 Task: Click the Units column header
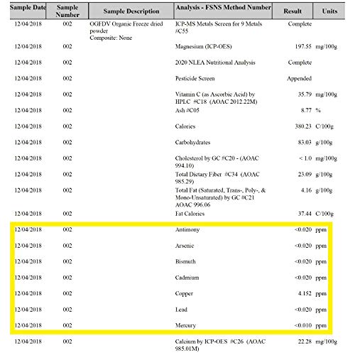(329, 11)
